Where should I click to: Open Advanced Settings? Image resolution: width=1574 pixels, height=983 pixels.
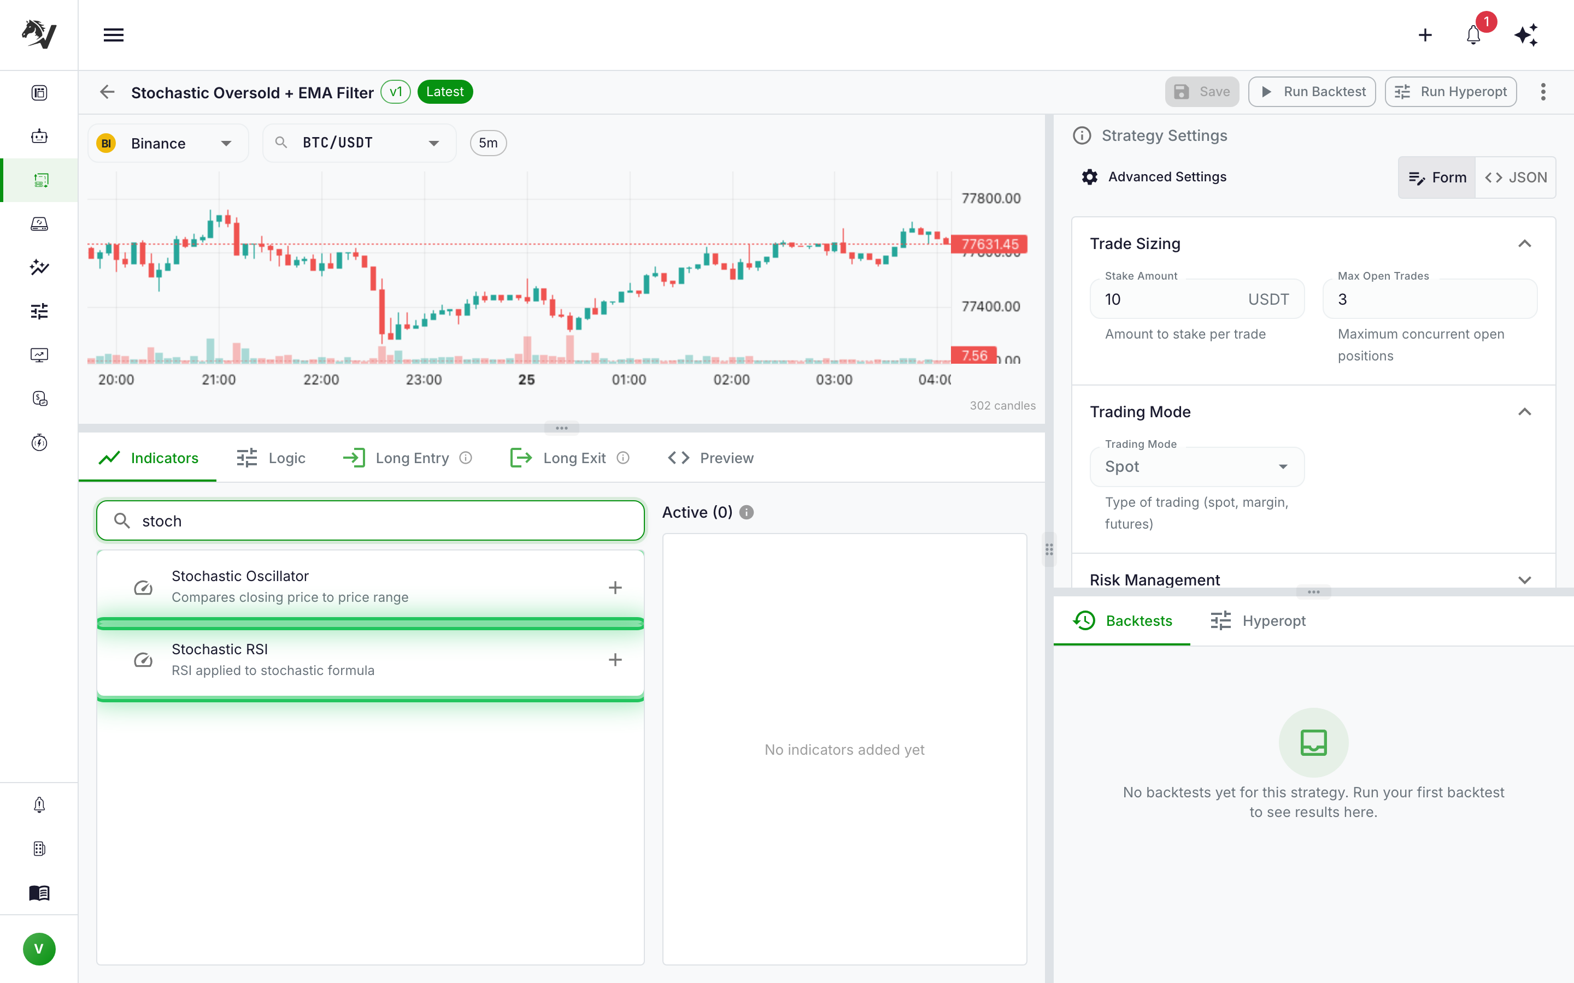click(1154, 177)
